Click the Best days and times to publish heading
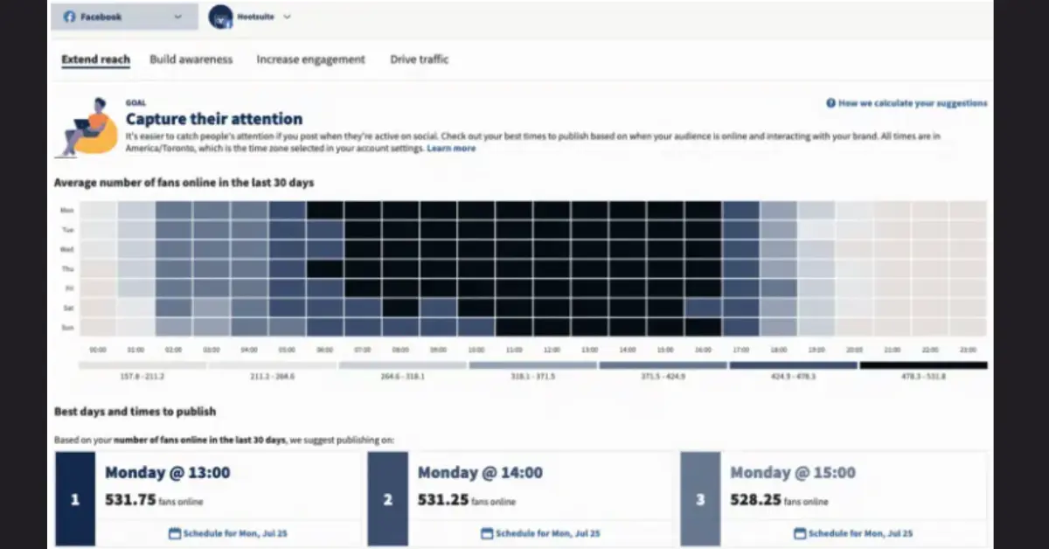Screen dimensions: 1049x549 pos(135,411)
